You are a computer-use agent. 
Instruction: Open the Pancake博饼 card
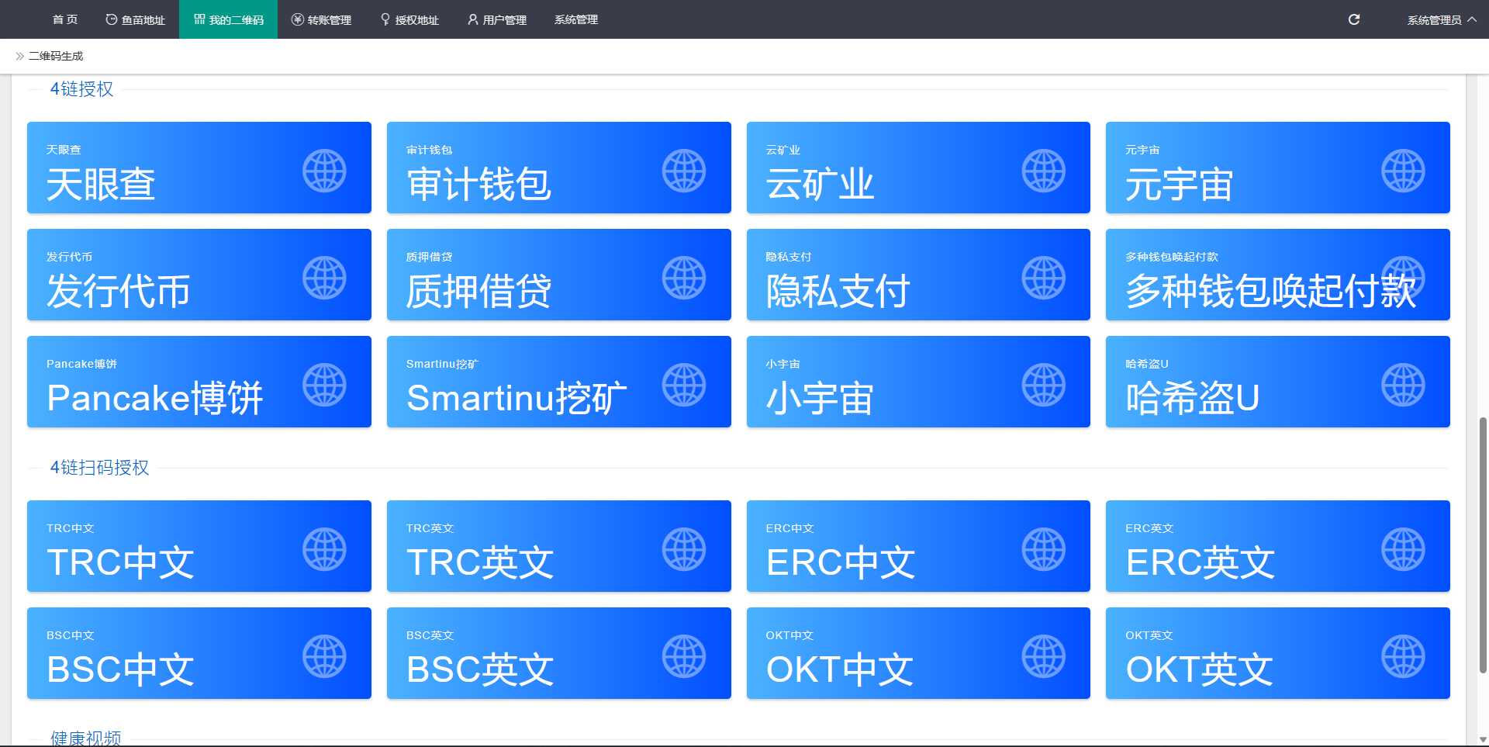(x=199, y=382)
